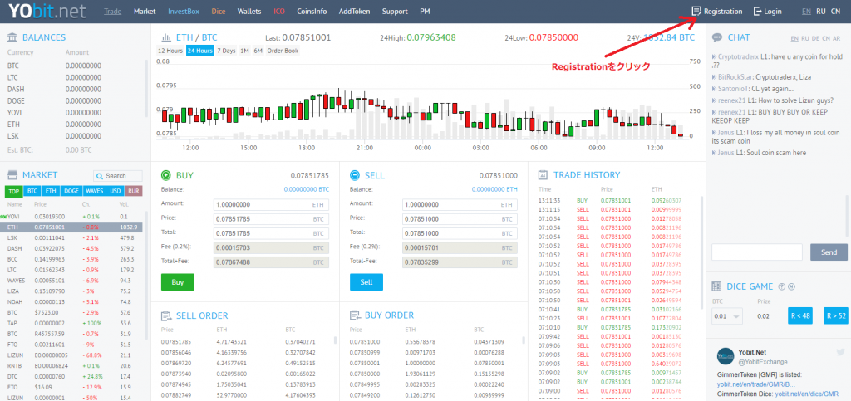
Task: Click the green plus icon beside BUY
Action: pyautogui.click(x=166, y=175)
